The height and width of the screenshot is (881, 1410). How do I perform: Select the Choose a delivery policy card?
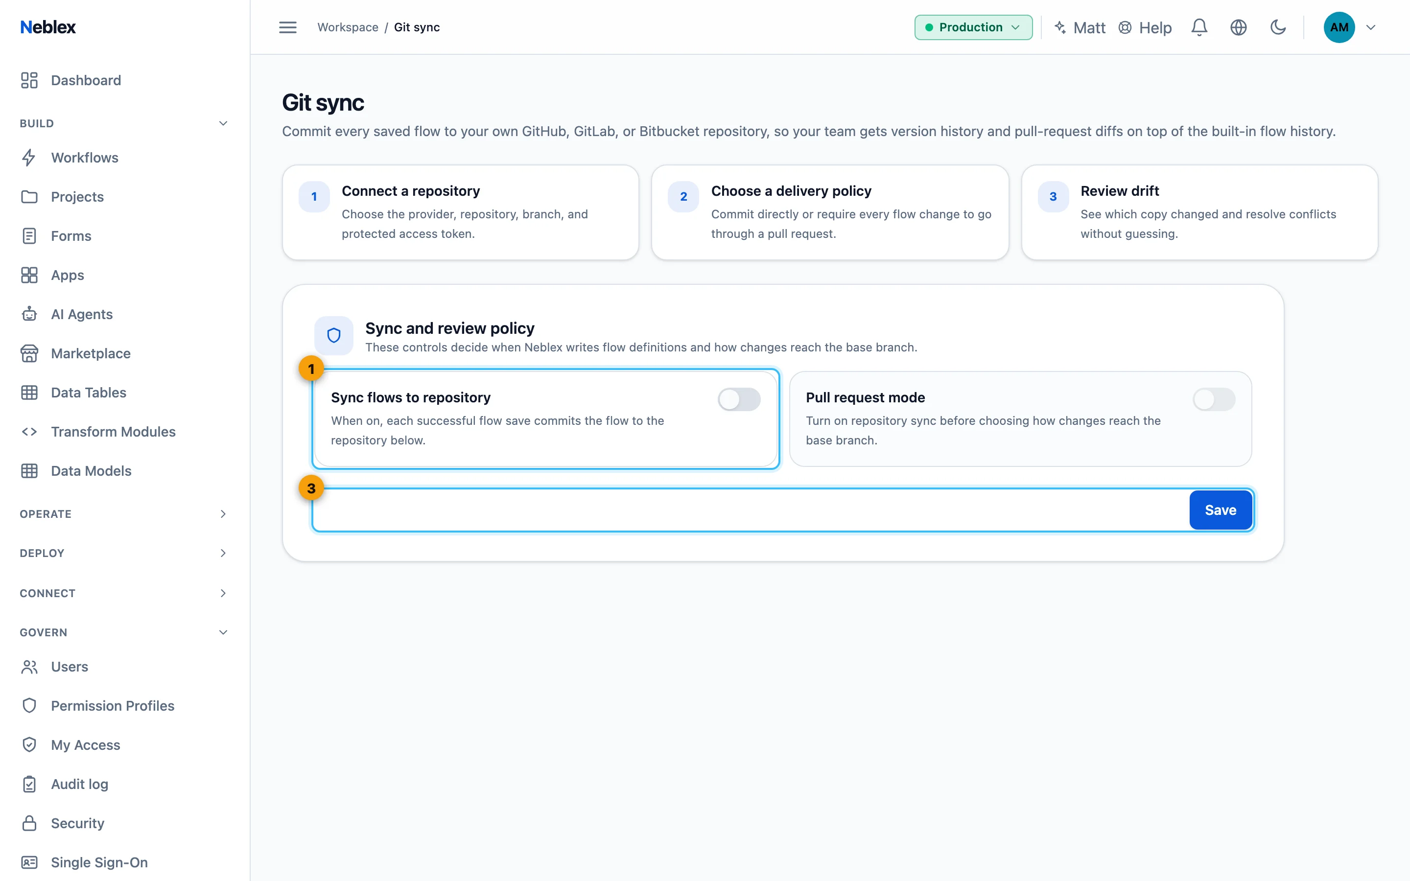coord(830,213)
